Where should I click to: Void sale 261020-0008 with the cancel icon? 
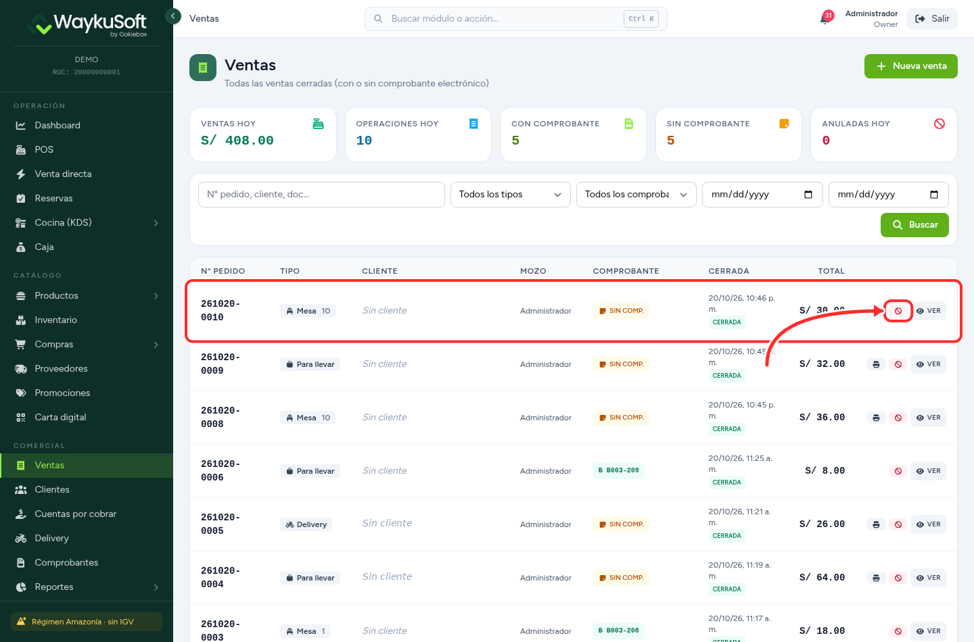pos(898,418)
